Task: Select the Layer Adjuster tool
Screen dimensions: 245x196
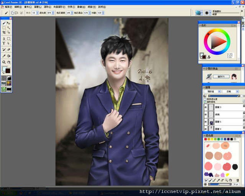Action: (8, 23)
